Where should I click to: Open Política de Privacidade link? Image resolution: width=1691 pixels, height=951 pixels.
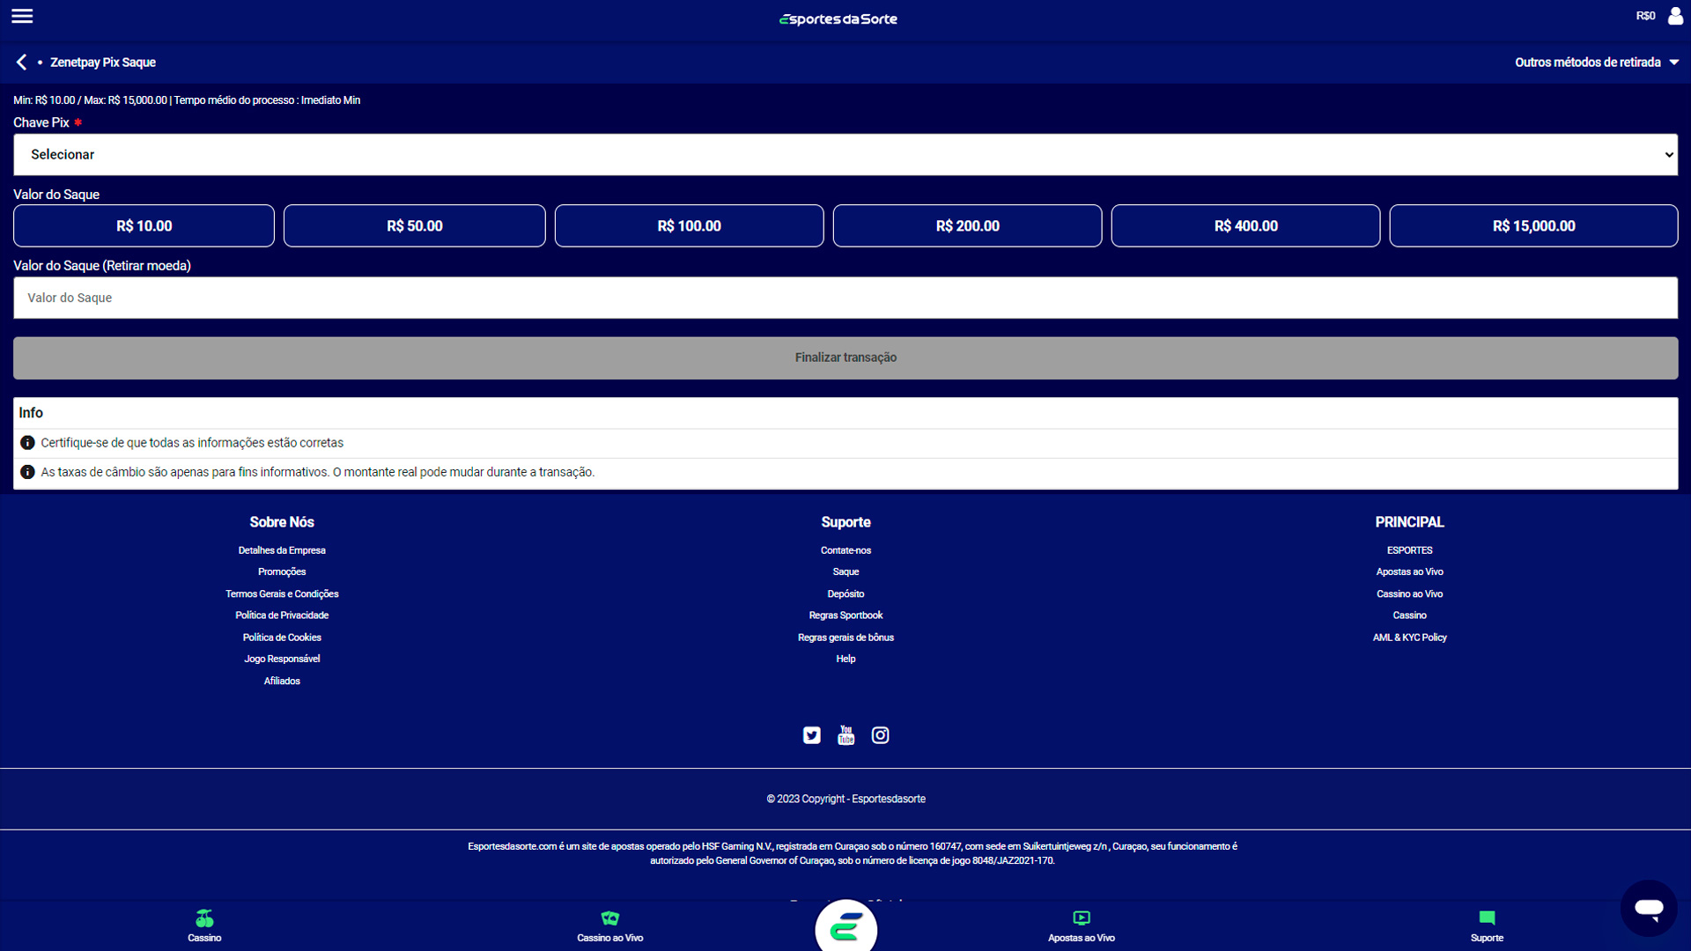click(282, 616)
